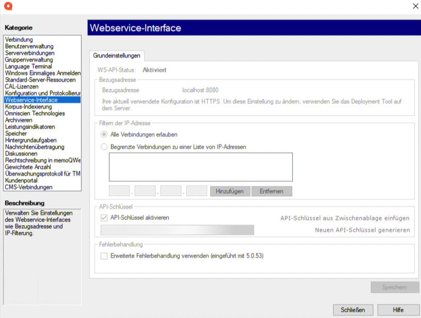Image resolution: width=421 pixels, height=318 pixels.
Task: Open Gruppenverwaltung category
Action: click(42, 59)
